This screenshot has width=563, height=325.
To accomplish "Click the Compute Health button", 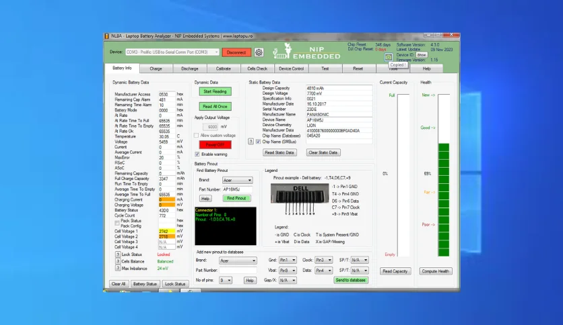I will (x=435, y=271).
